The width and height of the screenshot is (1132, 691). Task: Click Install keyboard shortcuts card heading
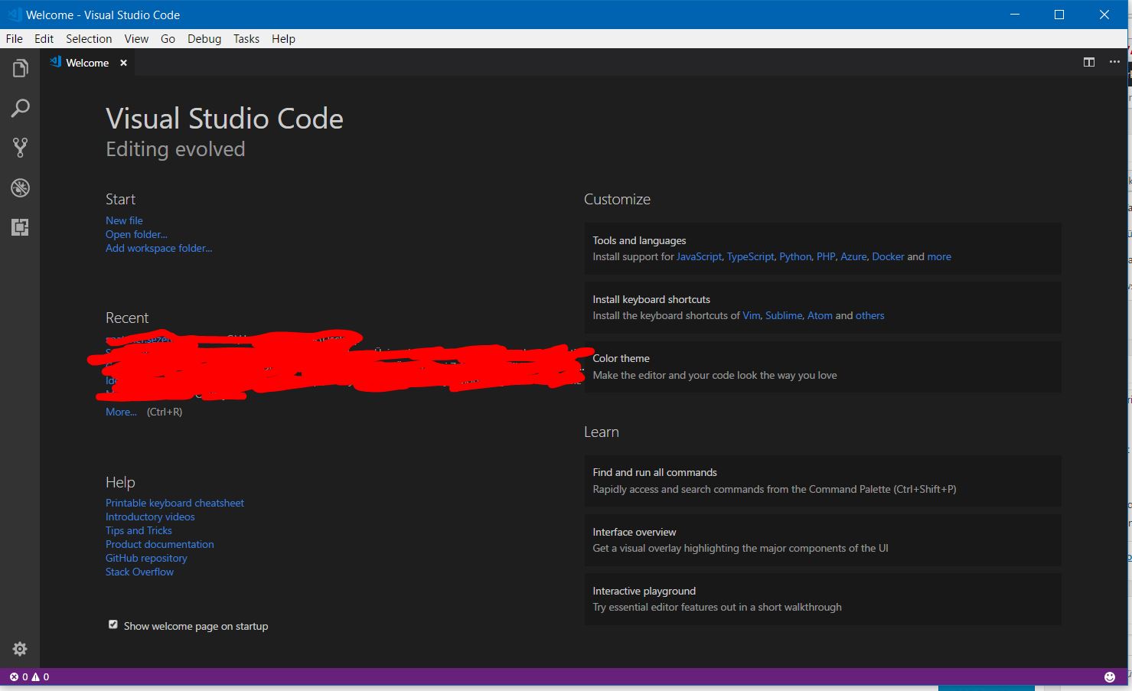[x=651, y=299]
